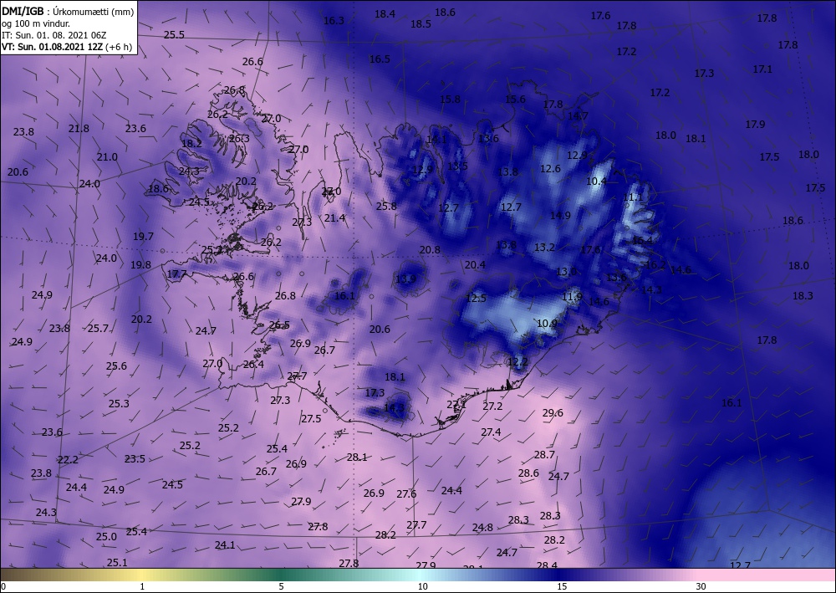Click the map value 17.7

(x=177, y=274)
